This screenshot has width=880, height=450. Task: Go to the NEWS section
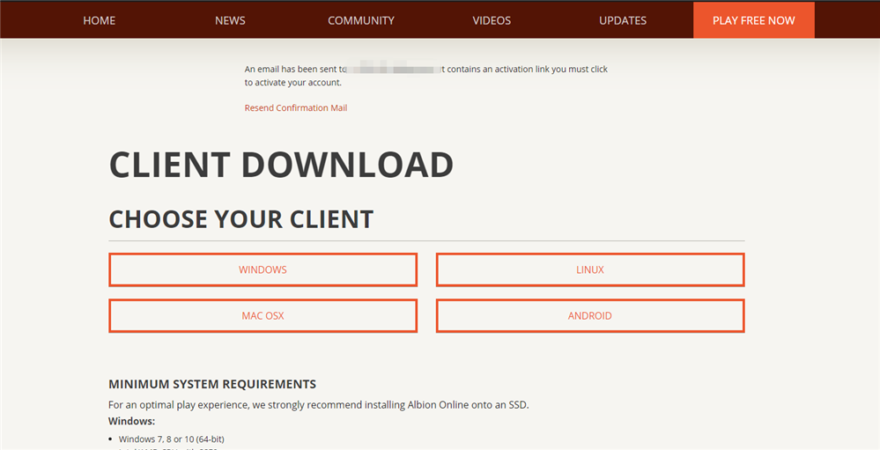tap(230, 20)
